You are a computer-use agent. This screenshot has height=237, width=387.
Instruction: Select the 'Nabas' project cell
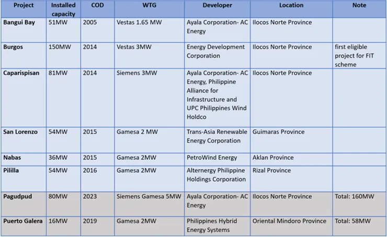(24, 159)
